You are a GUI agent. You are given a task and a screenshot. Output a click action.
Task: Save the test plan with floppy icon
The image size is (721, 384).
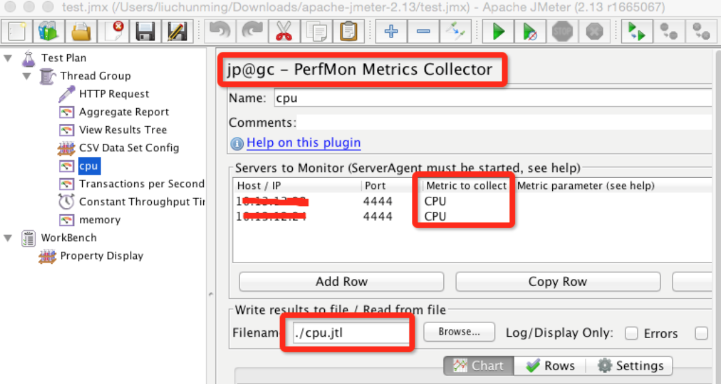pos(145,31)
